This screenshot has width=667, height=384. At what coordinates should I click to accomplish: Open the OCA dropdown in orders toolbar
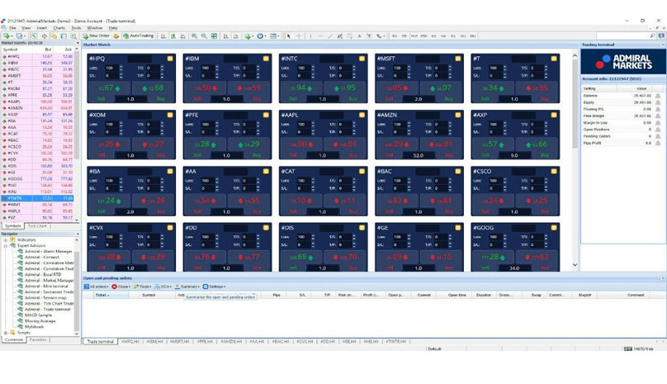tap(163, 287)
